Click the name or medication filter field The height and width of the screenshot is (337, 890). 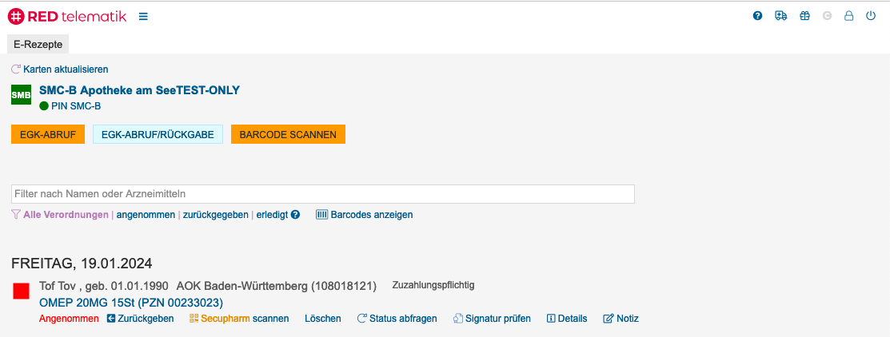(x=322, y=194)
